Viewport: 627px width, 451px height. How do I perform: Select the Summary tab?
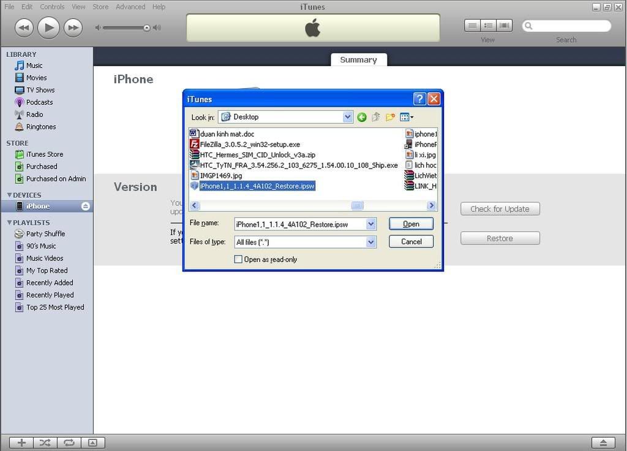[358, 59]
